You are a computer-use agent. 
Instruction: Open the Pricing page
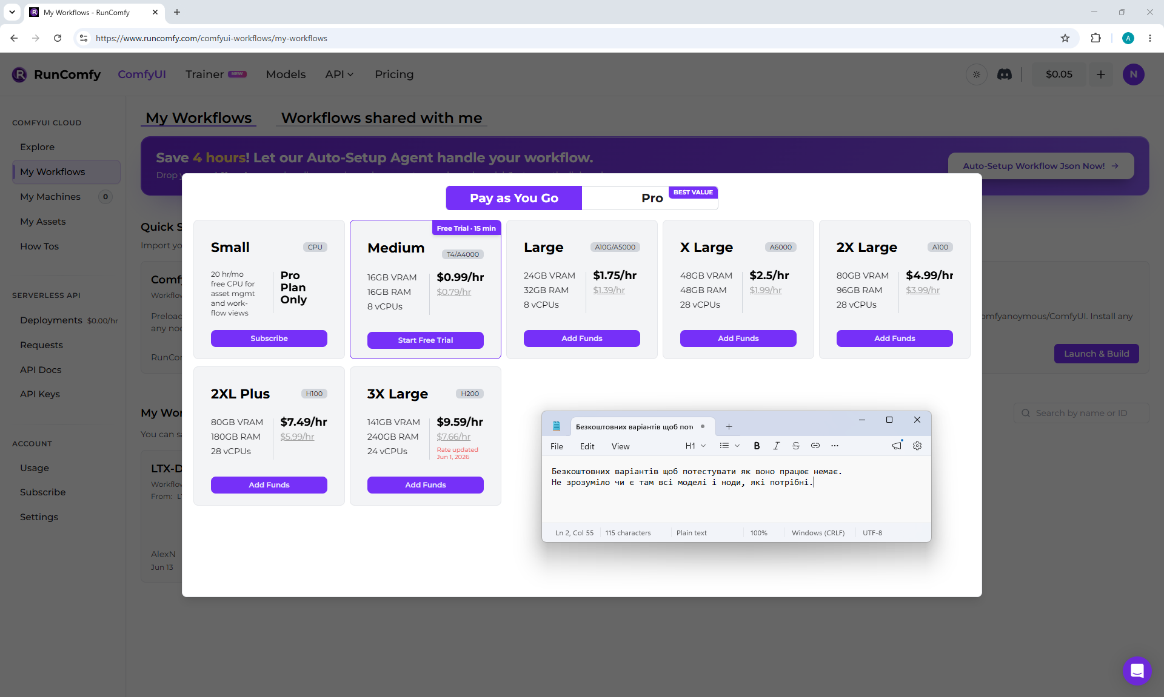pos(394,74)
